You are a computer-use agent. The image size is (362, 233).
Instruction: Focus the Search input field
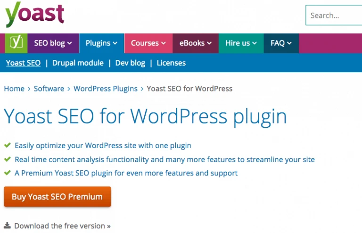[334, 15]
